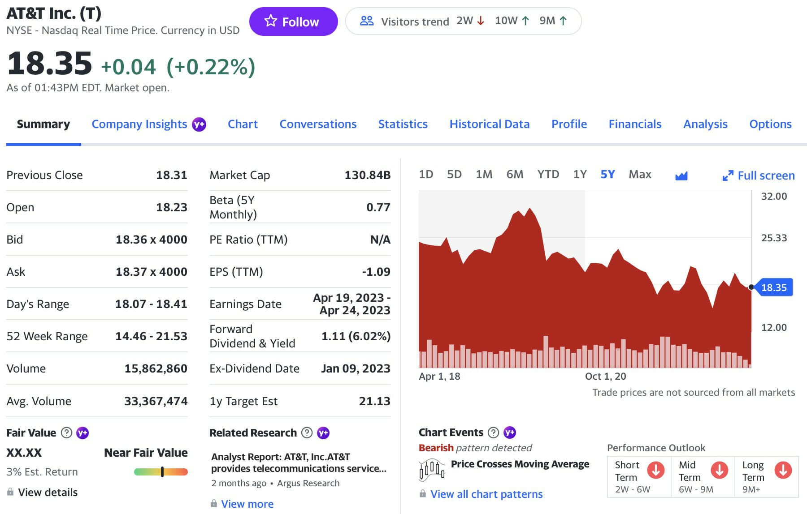The image size is (807, 514).
Task: Click the Y+ badge next to Company Insights
Action: coord(198,124)
